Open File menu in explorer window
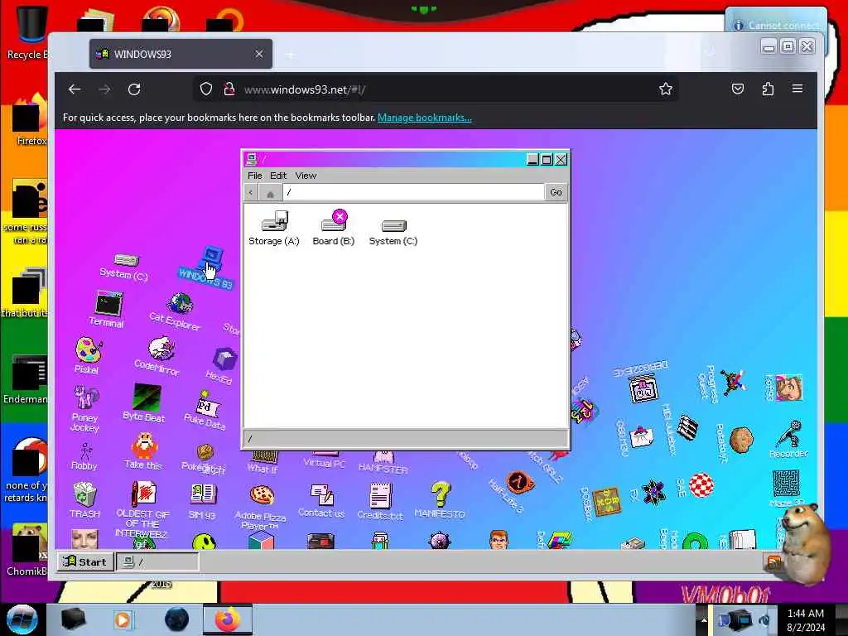Screen dimensions: 848x636 (x=255, y=176)
